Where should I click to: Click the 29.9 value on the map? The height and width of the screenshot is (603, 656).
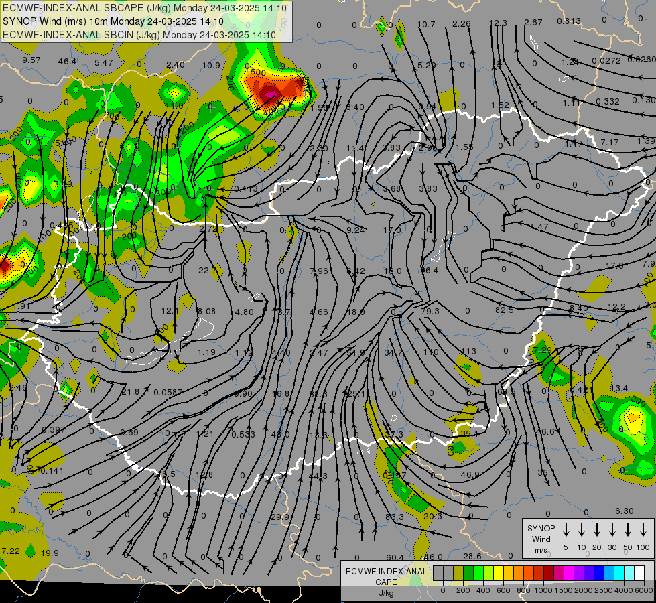point(280,517)
